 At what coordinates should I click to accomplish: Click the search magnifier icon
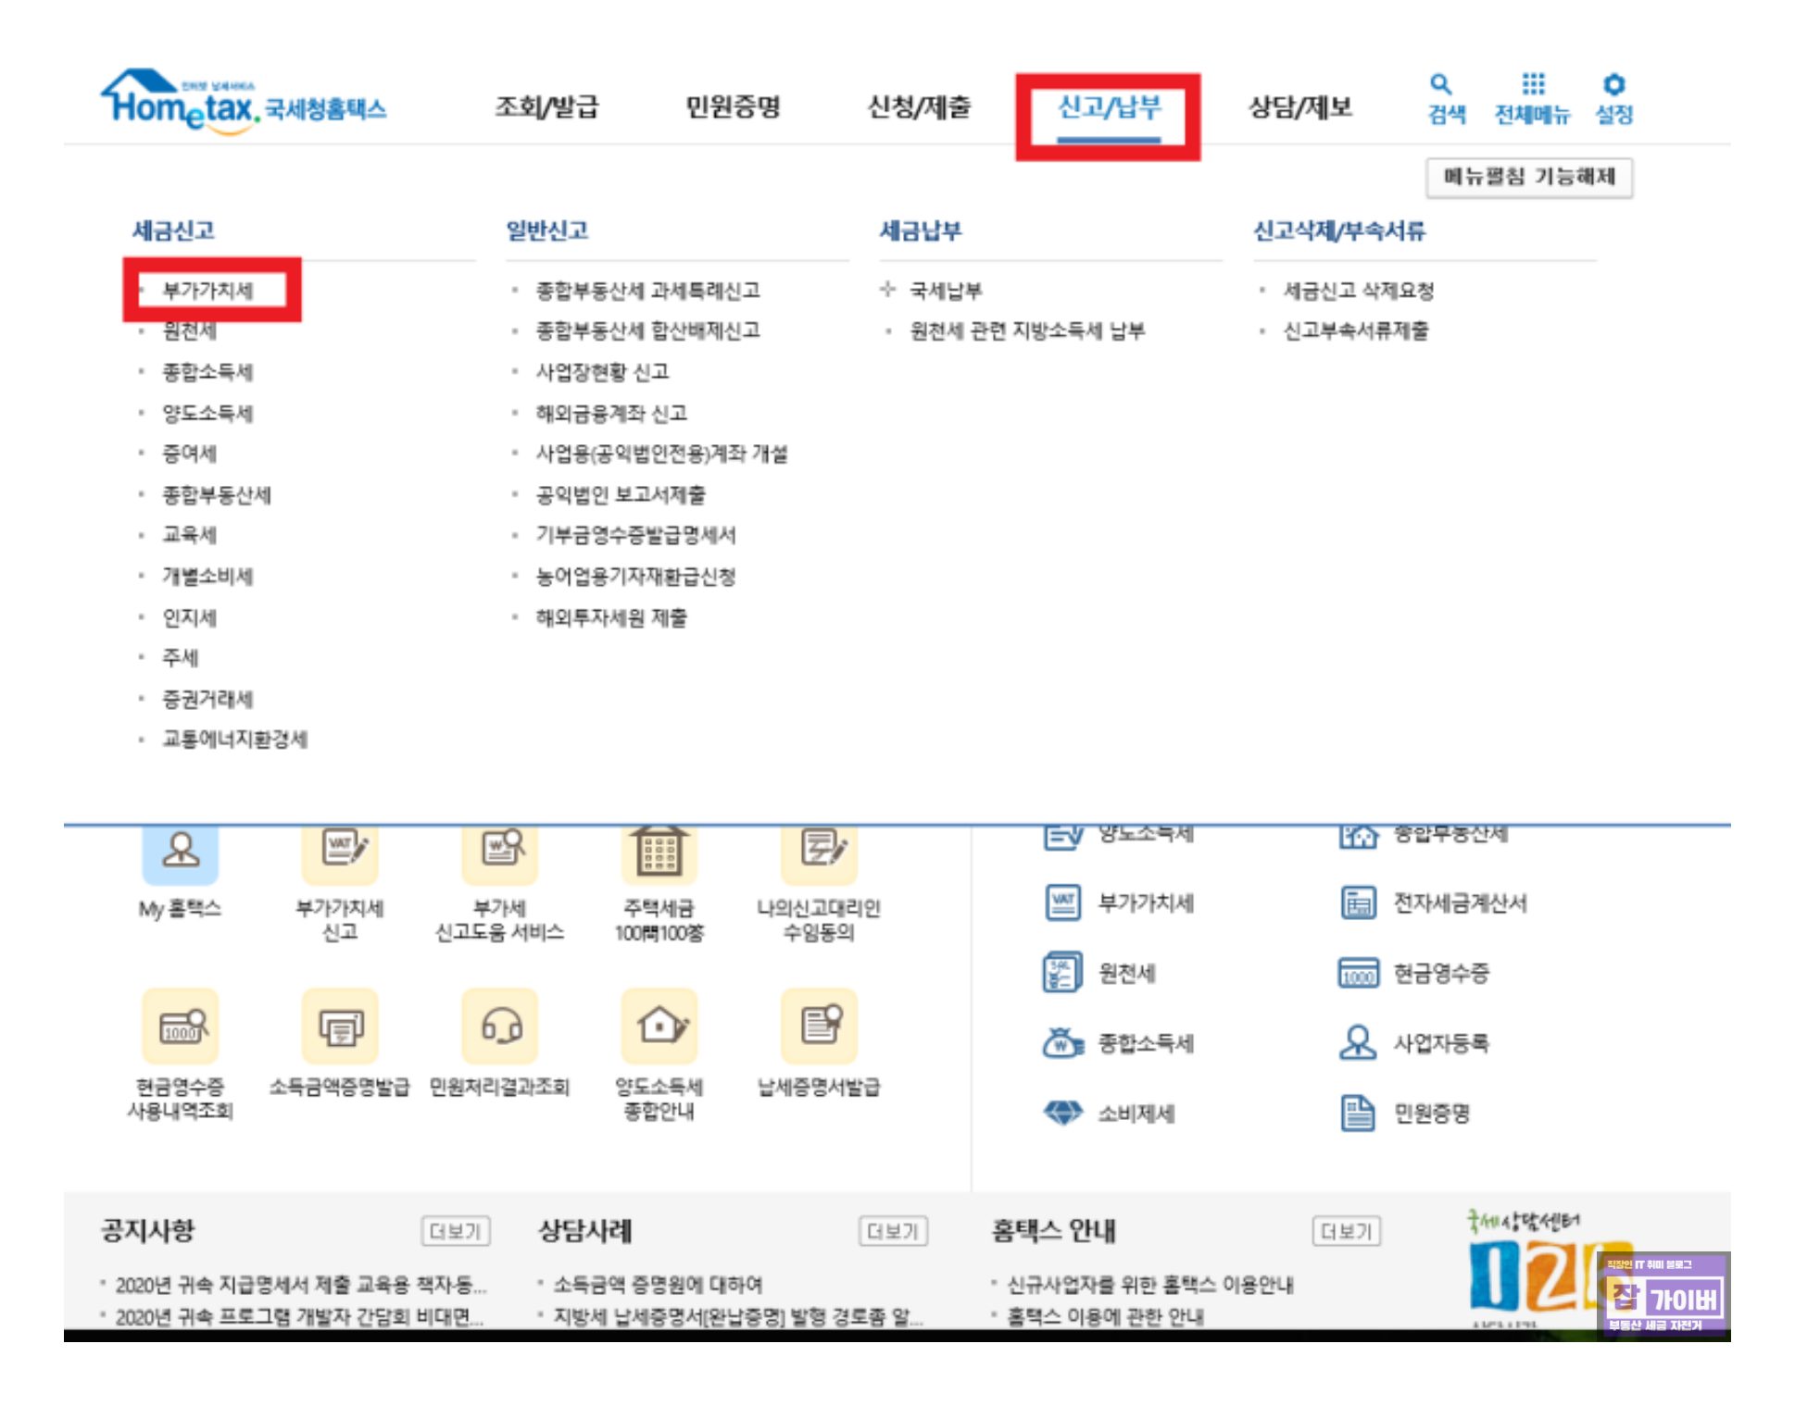[x=1439, y=85]
